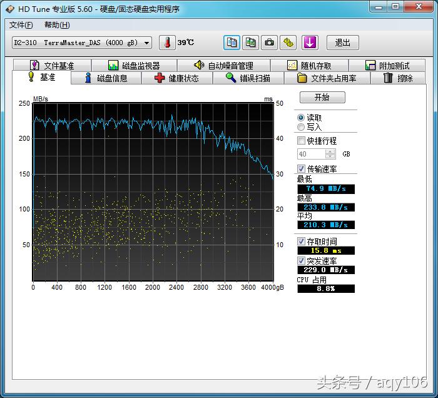Open the options wrench icon

click(x=288, y=43)
